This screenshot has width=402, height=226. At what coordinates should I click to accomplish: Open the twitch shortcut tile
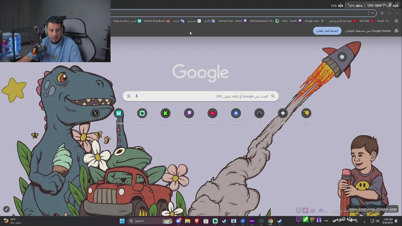click(189, 117)
